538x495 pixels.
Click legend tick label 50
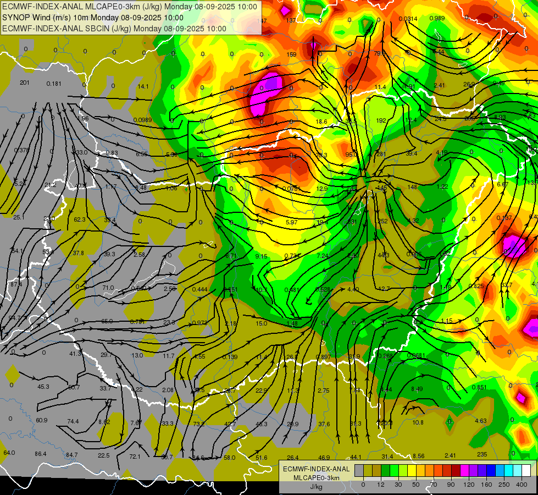pyautogui.click(x=416, y=485)
